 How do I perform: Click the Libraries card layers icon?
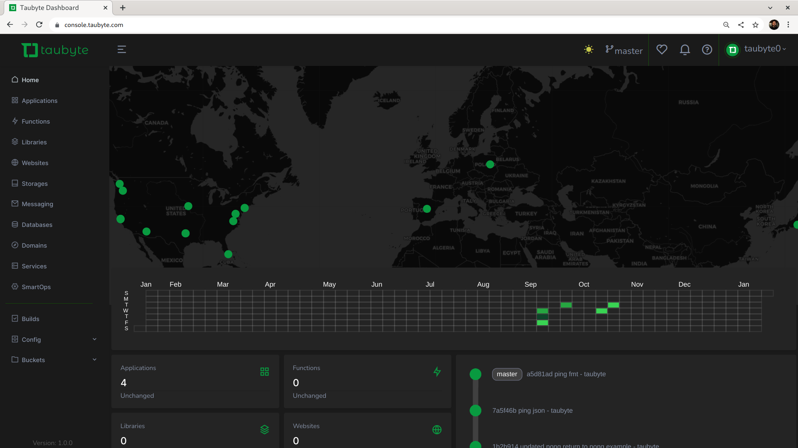(264, 430)
